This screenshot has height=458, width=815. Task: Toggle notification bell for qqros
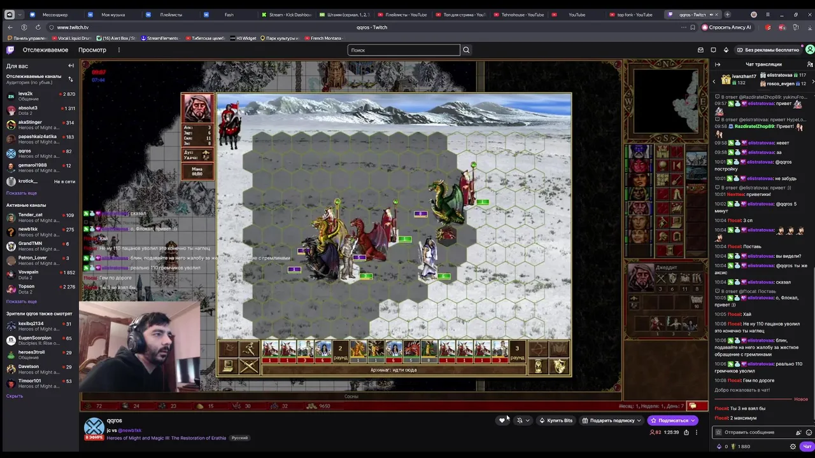pyautogui.click(x=520, y=420)
